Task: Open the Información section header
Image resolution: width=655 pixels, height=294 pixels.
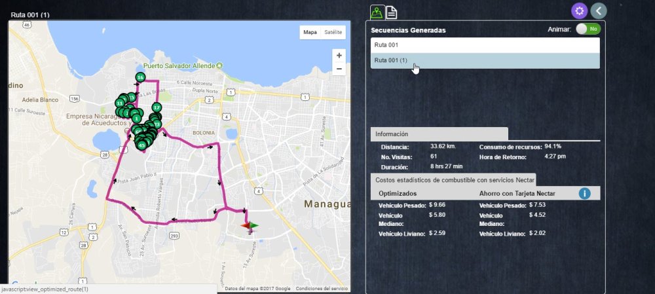Action: (x=439, y=134)
